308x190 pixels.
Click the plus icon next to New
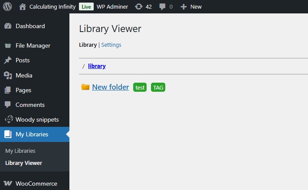pos(183,7)
